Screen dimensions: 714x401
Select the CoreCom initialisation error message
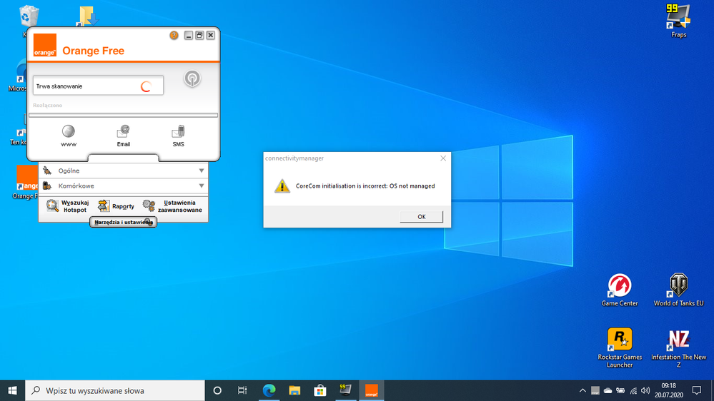click(x=365, y=186)
